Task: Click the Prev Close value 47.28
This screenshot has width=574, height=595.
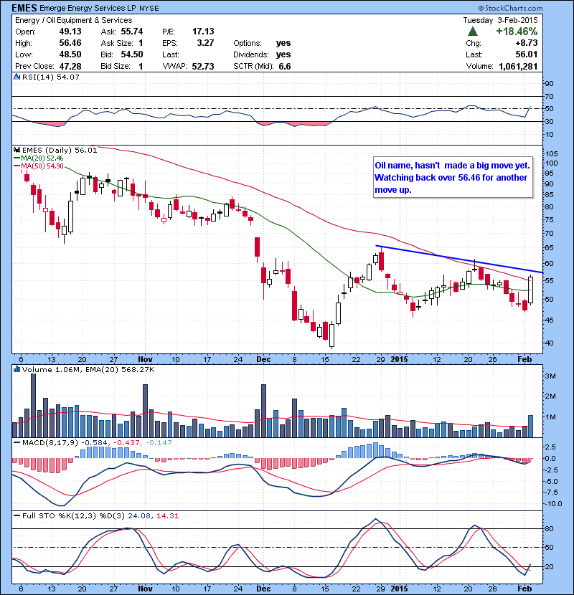Action: 70,67
